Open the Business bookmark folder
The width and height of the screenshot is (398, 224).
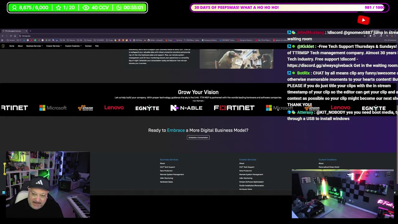point(71,40)
